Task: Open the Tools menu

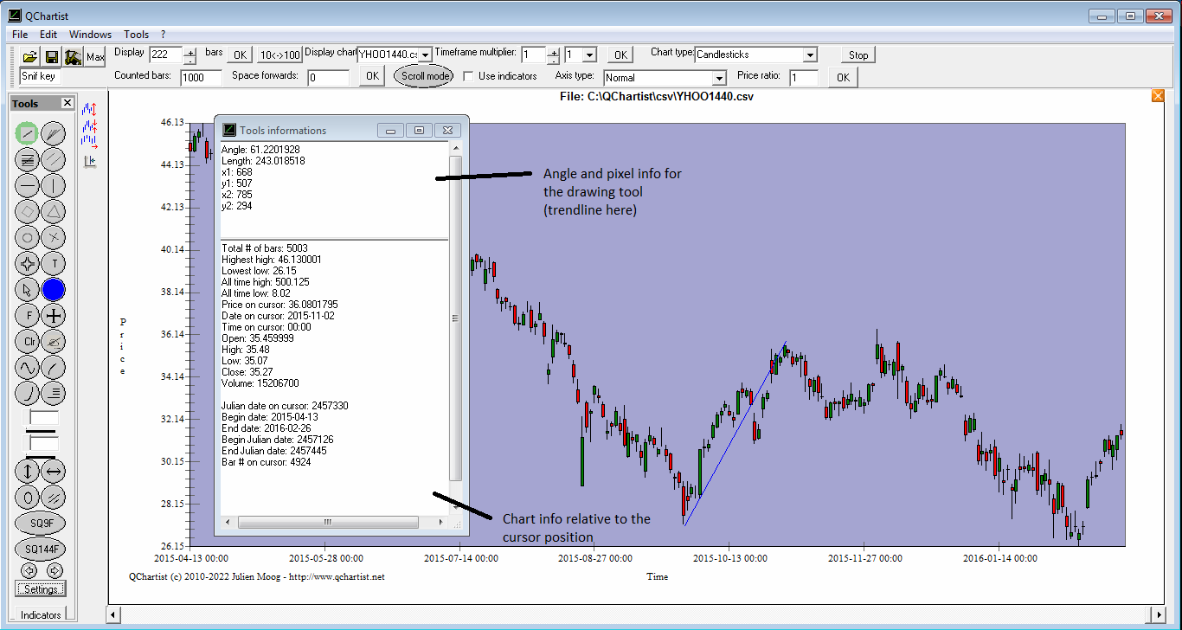Action: point(136,35)
